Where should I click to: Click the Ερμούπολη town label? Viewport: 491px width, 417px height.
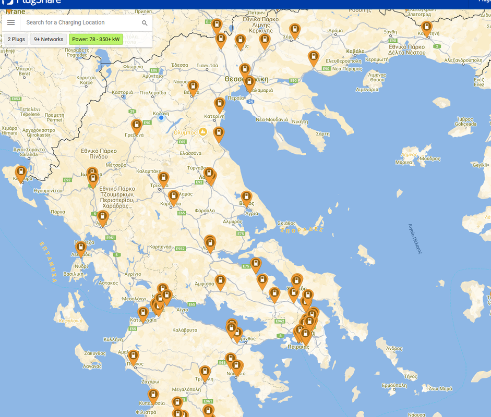click(x=394, y=385)
